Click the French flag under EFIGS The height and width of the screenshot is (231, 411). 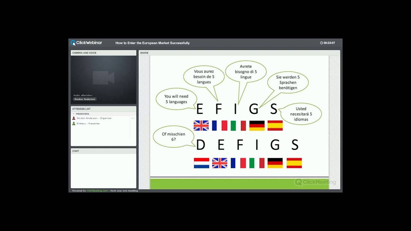(x=220, y=125)
